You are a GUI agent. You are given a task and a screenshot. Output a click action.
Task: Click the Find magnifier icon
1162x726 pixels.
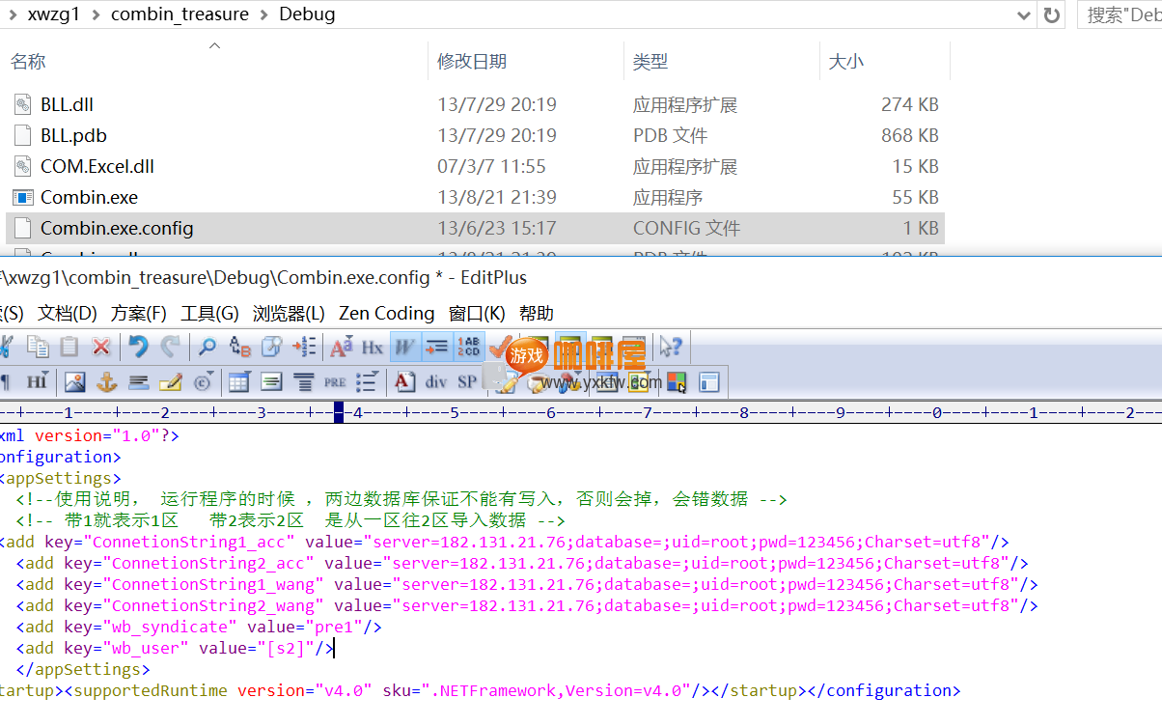(207, 347)
